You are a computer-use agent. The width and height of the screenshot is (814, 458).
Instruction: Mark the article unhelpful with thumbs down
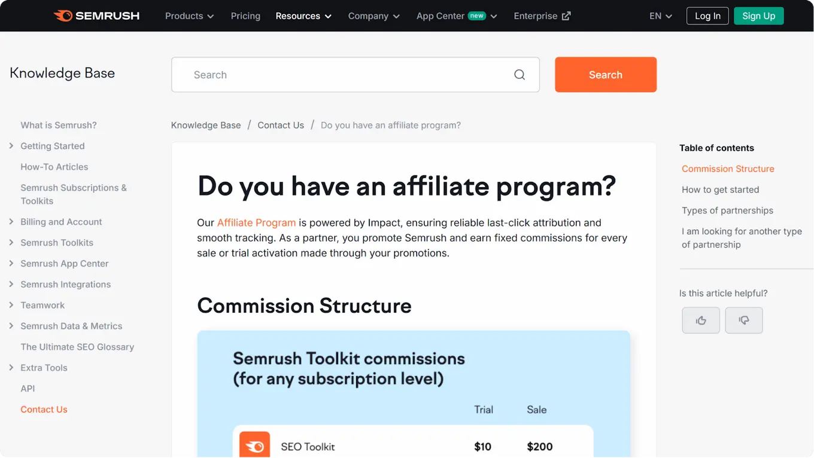tap(743, 320)
